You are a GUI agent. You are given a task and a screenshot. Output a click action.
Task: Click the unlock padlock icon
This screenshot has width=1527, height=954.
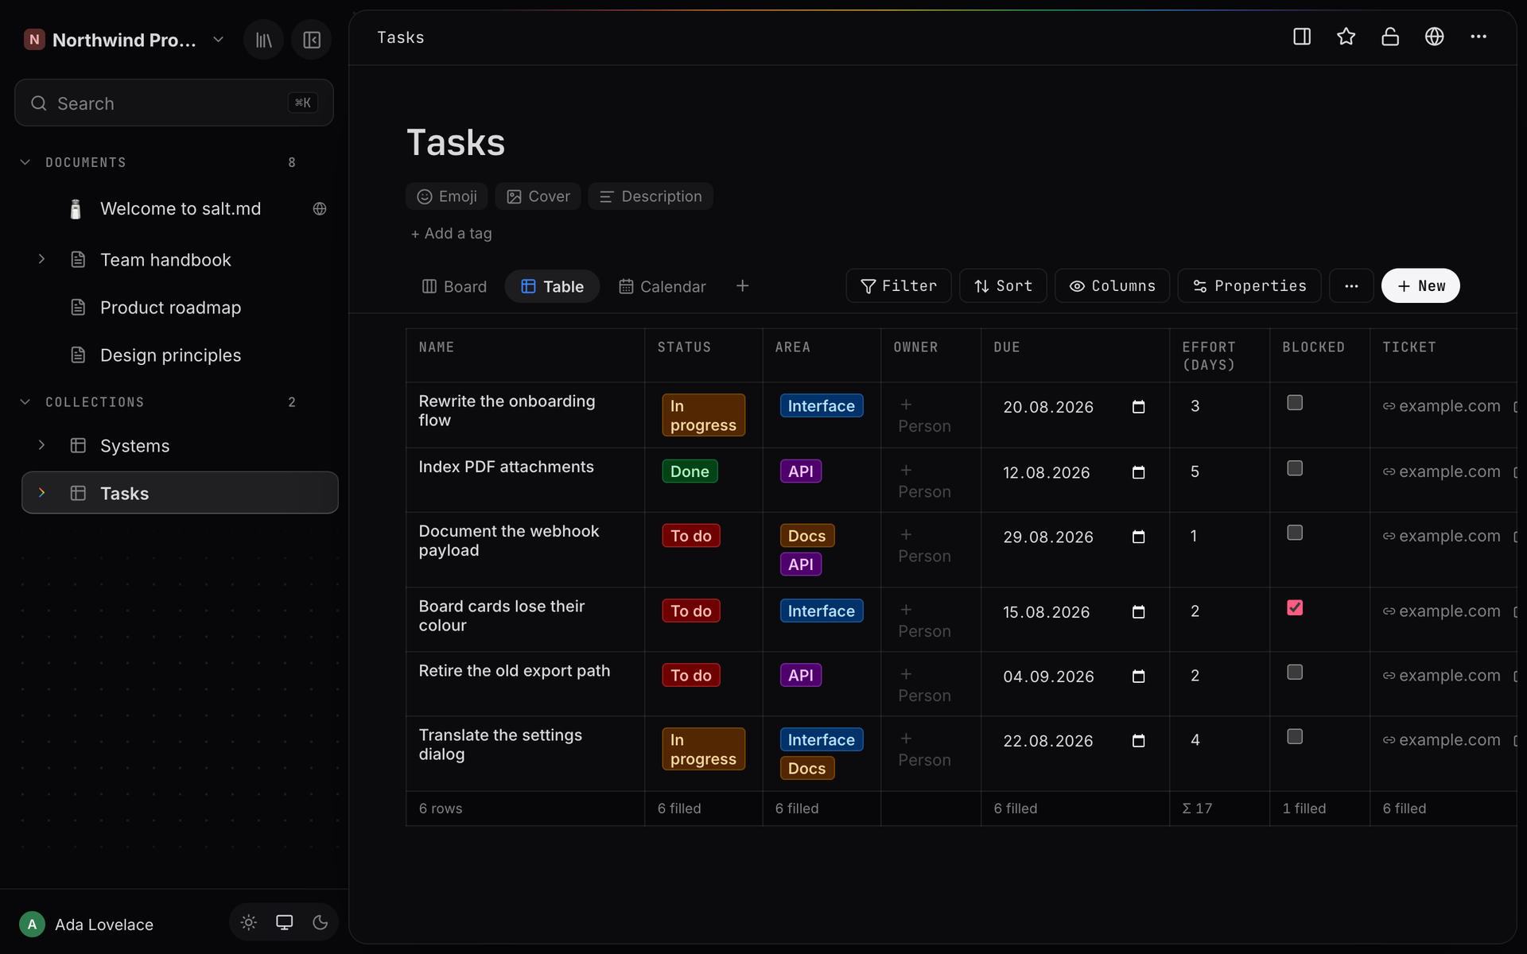click(1390, 37)
